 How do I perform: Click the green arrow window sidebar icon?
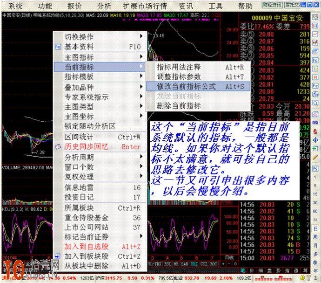tap(315, 149)
